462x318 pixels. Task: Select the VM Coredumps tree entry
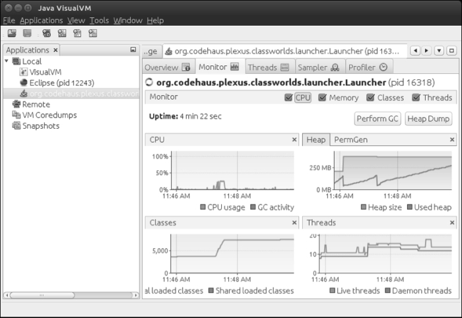point(49,115)
